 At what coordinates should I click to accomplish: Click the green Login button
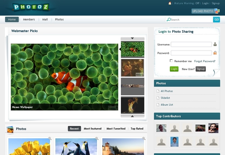click(174, 69)
